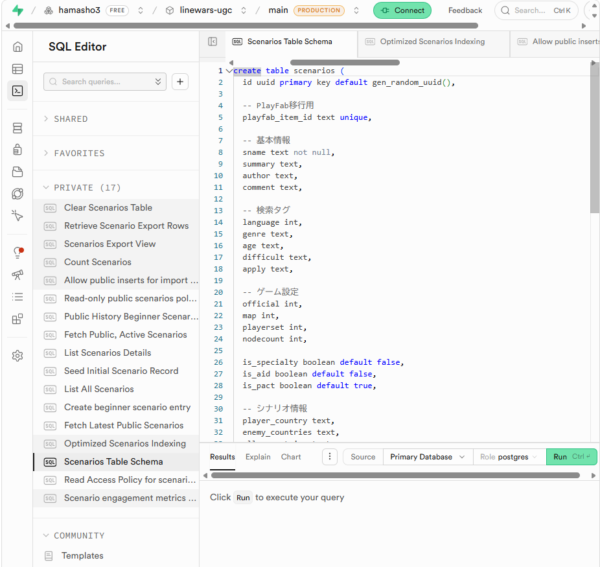Click the top Search Ctrl K box
The width and height of the screenshot is (600, 567).
click(536, 10)
